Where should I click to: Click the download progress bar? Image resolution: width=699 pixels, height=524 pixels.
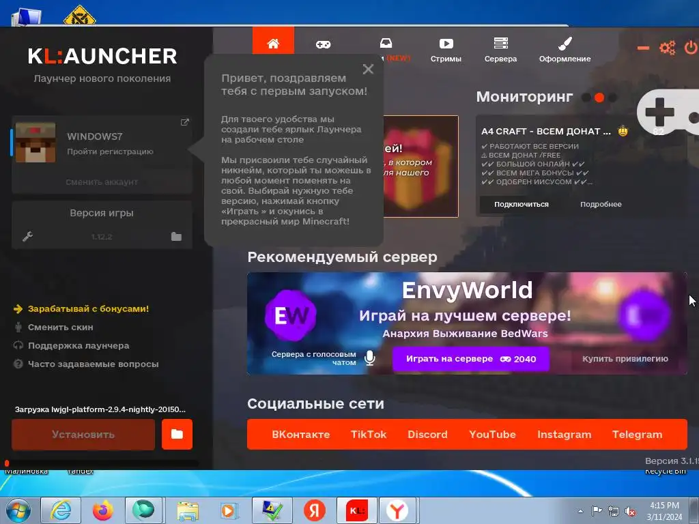point(102,463)
